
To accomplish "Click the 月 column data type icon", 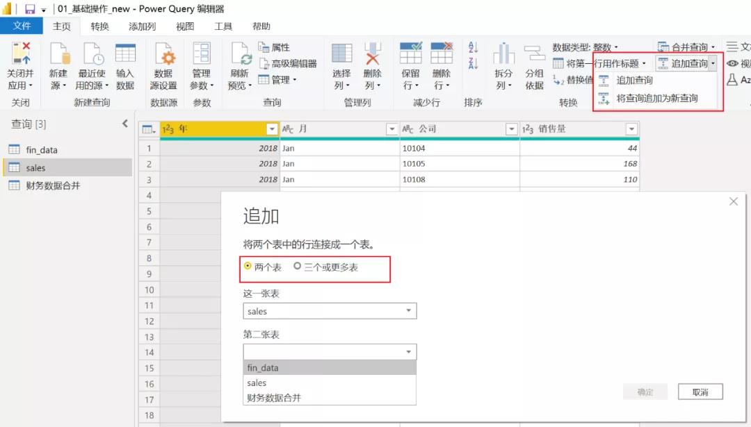I will coord(287,129).
